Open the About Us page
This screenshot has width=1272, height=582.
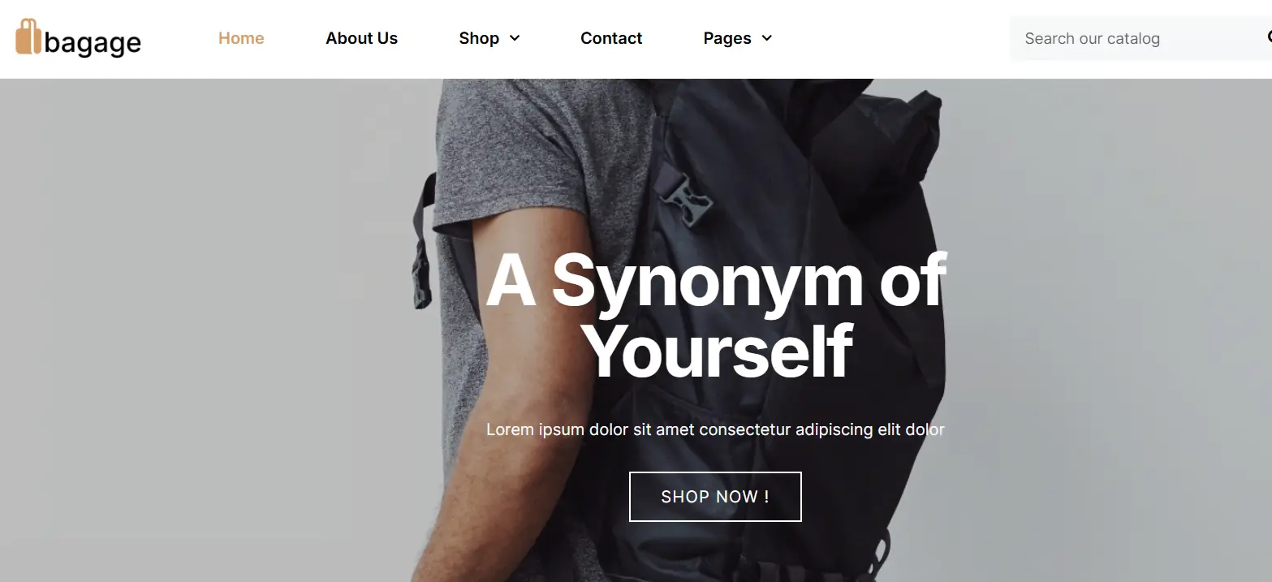click(x=361, y=38)
